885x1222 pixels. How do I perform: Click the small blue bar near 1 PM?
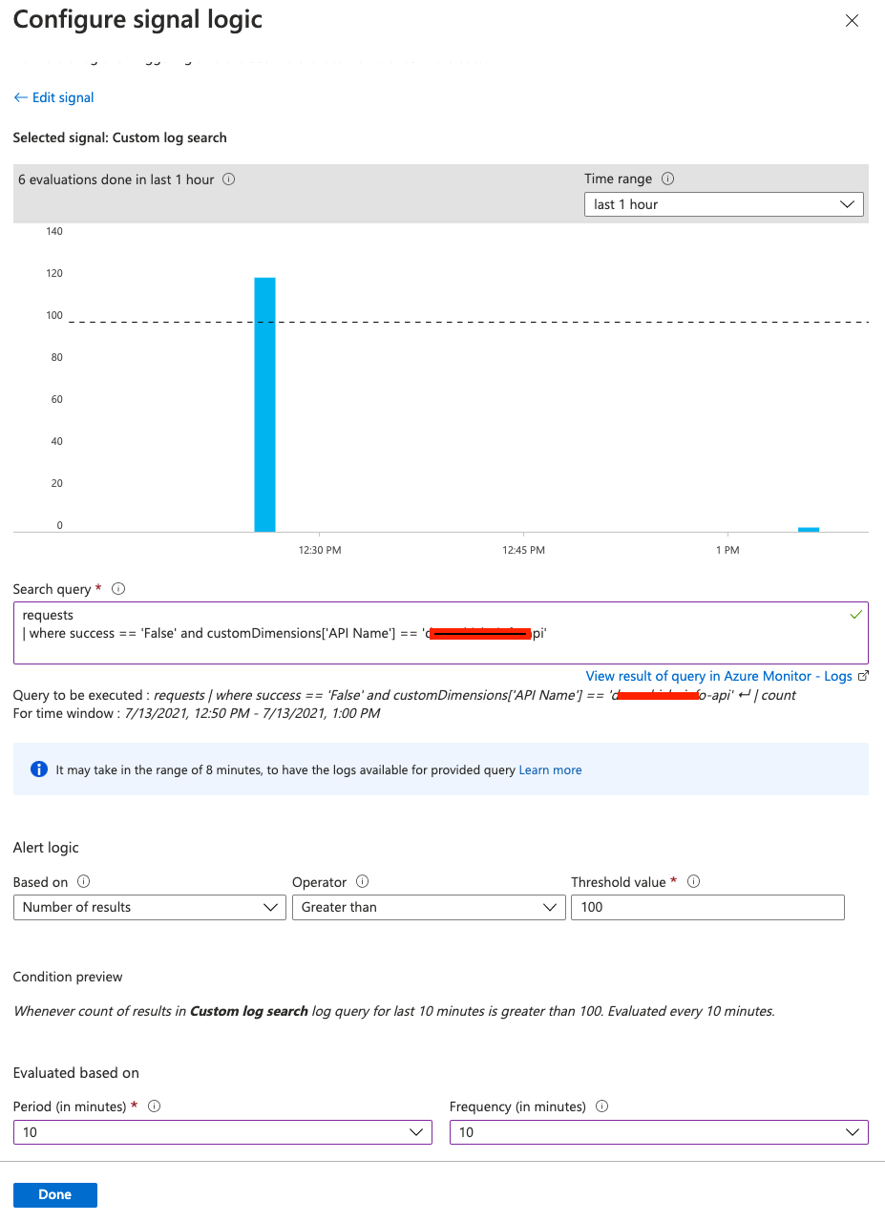(x=809, y=529)
